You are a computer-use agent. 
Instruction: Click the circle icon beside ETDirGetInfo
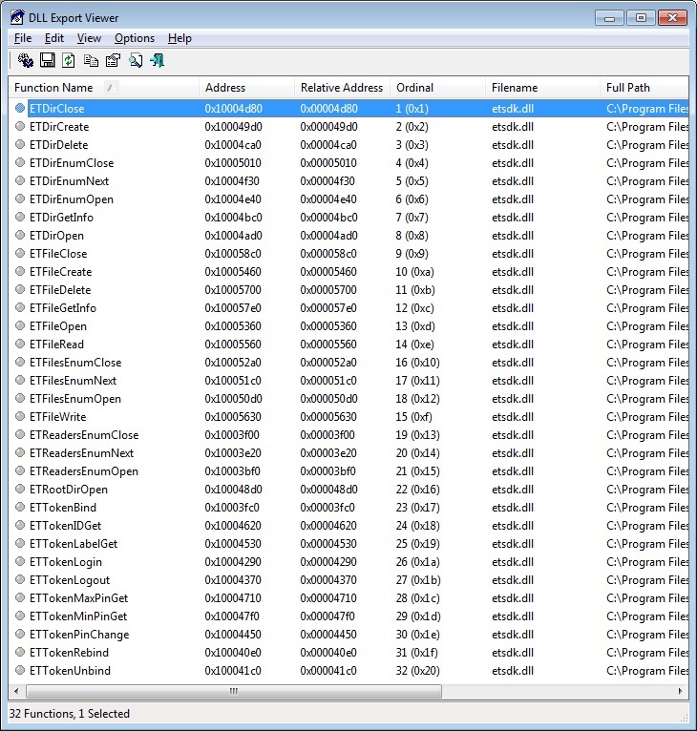(20, 218)
